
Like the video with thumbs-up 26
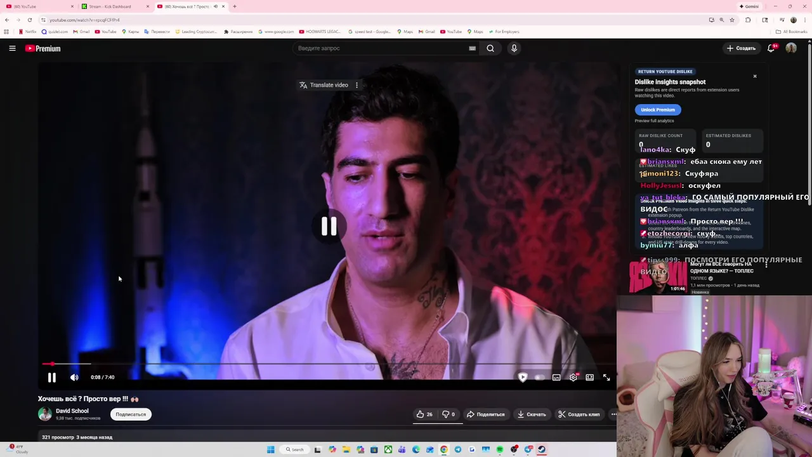tap(424, 414)
